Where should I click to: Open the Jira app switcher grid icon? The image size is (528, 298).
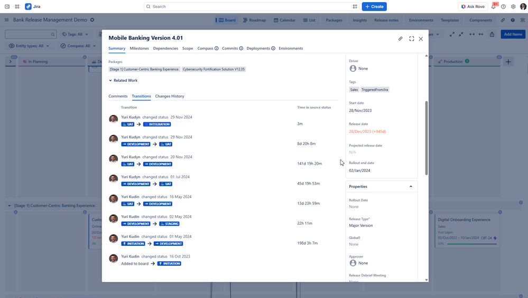tap(17, 6)
